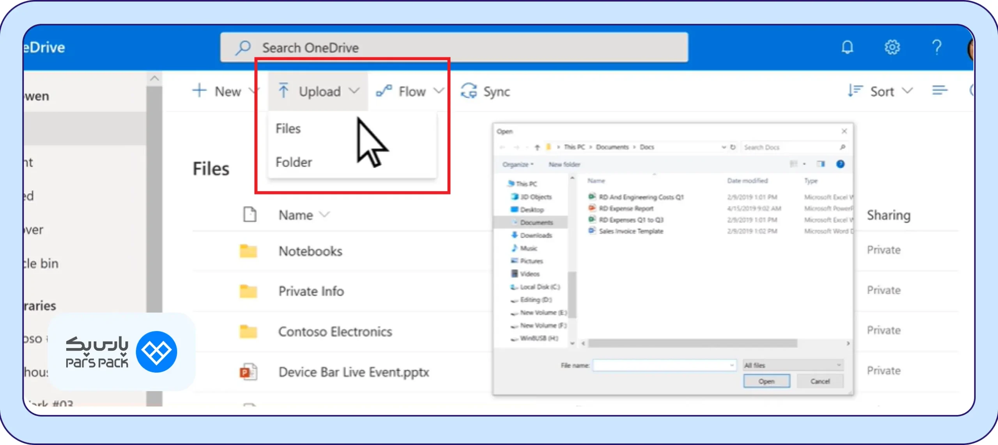Select 3D Objects in the dialog tree
This screenshot has width=998, height=445.
(x=532, y=197)
